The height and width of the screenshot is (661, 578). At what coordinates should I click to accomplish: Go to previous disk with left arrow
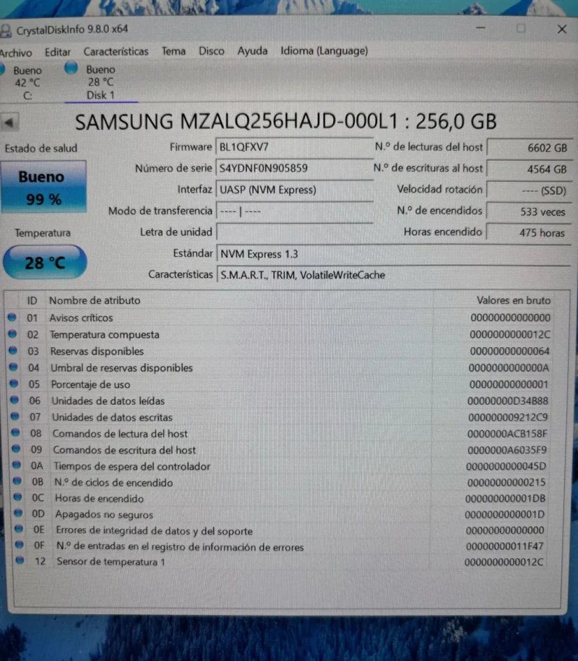coord(9,123)
